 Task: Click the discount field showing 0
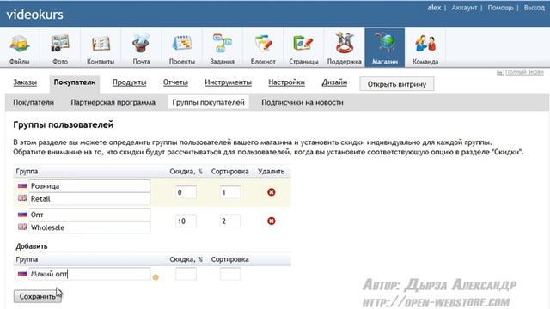[186, 192]
